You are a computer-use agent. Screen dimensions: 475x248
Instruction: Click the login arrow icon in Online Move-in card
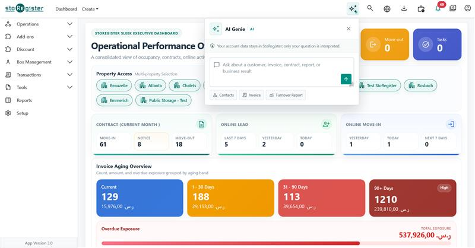click(451, 124)
